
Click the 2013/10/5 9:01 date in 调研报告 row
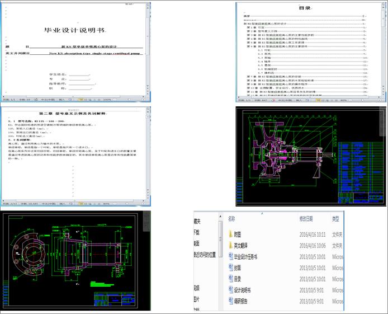coord(311,301)
